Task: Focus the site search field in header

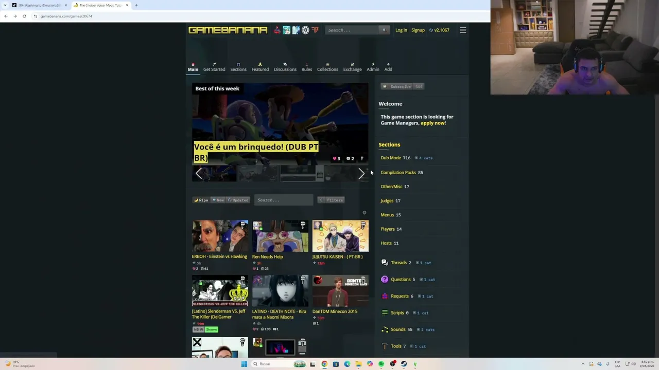Action: pyautogui.click(x=352, y=30)
